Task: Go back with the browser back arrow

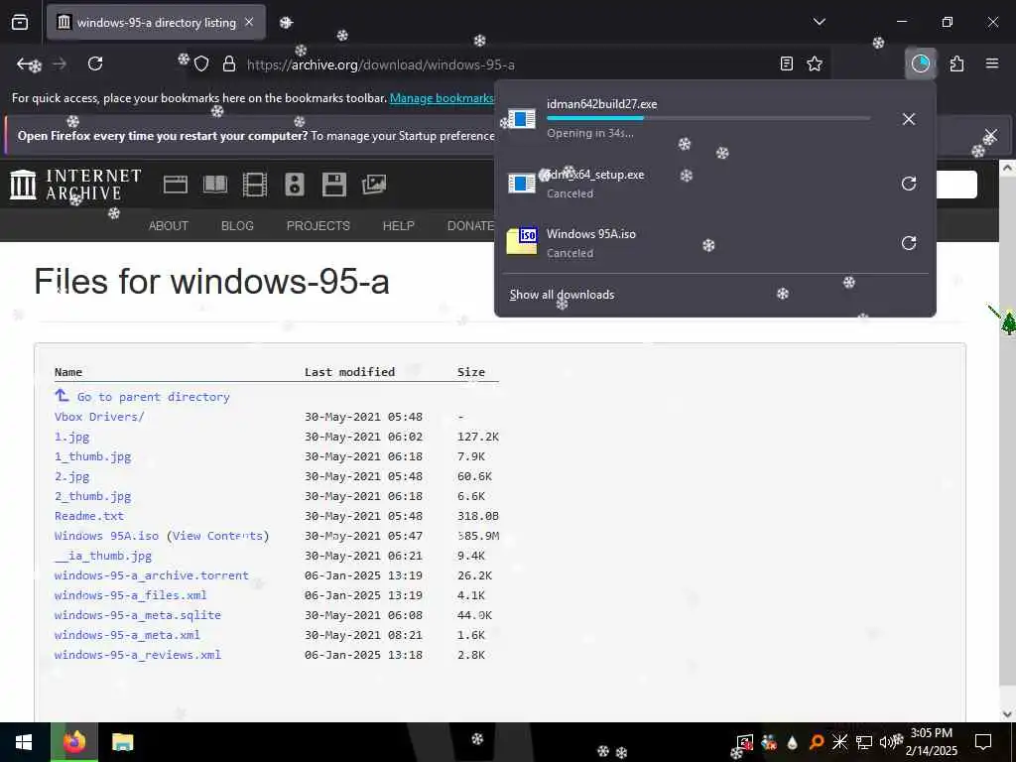Action: point(26,63)
